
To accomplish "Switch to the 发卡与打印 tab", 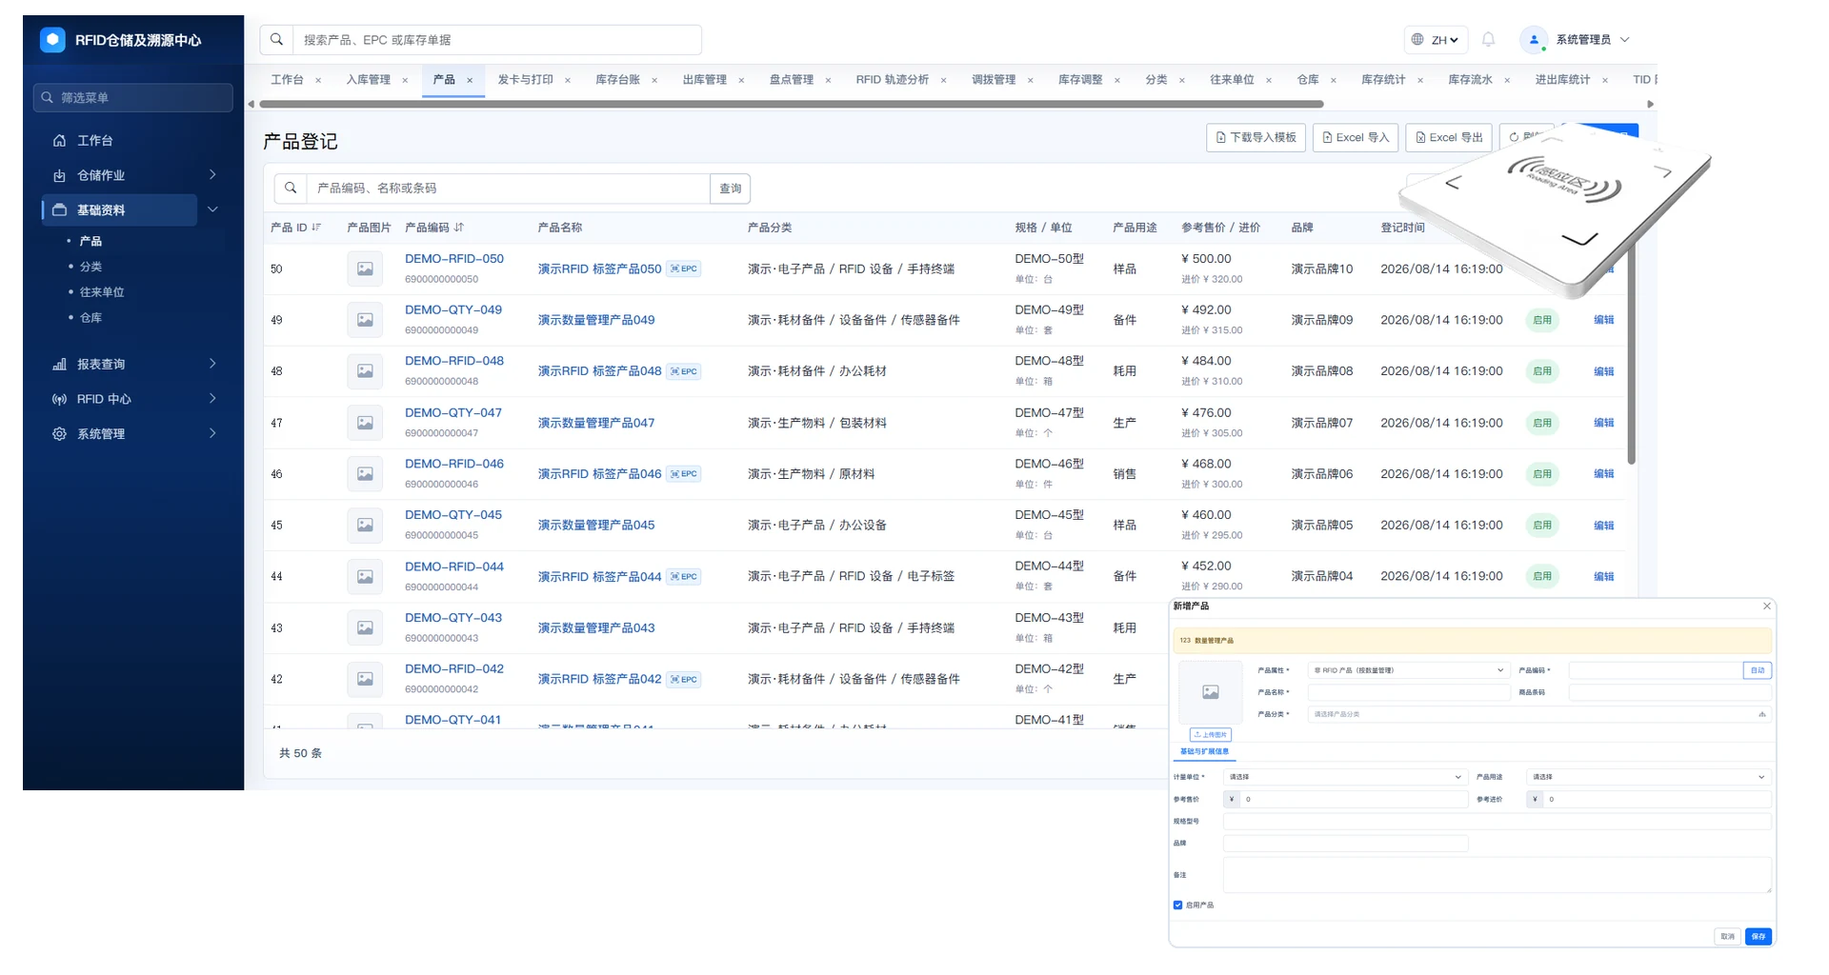I will coord(525,80).
